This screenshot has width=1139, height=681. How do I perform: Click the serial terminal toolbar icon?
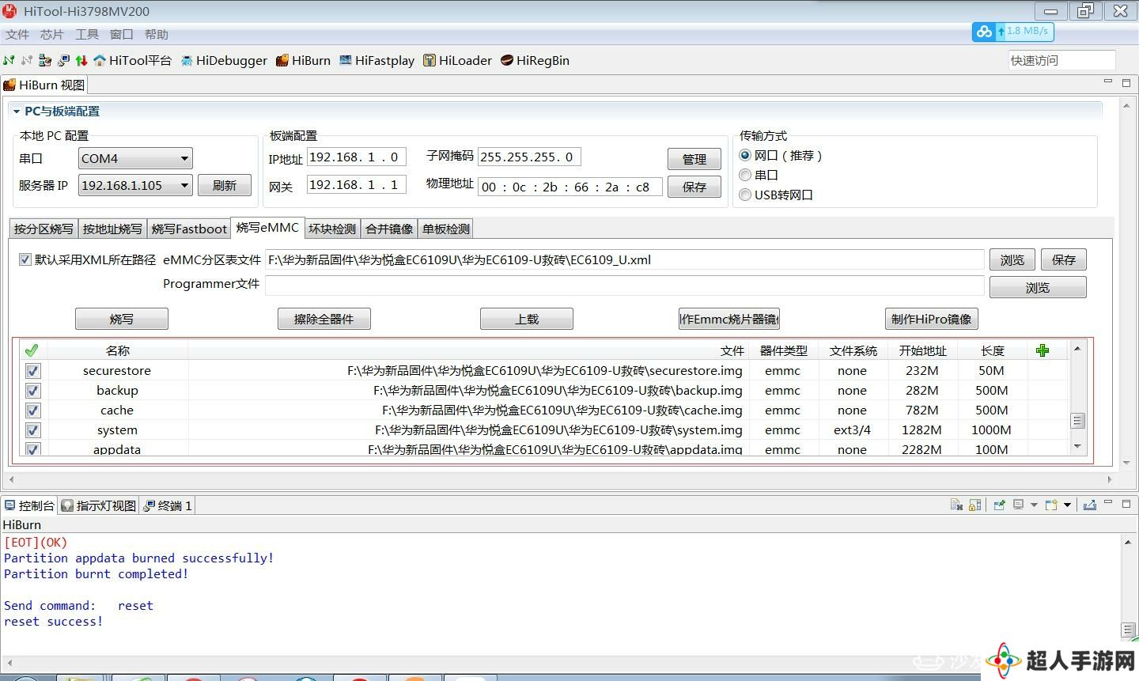click(x=63, y=60)
